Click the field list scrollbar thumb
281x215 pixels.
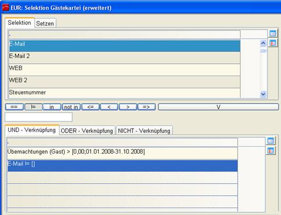[263, 51]
